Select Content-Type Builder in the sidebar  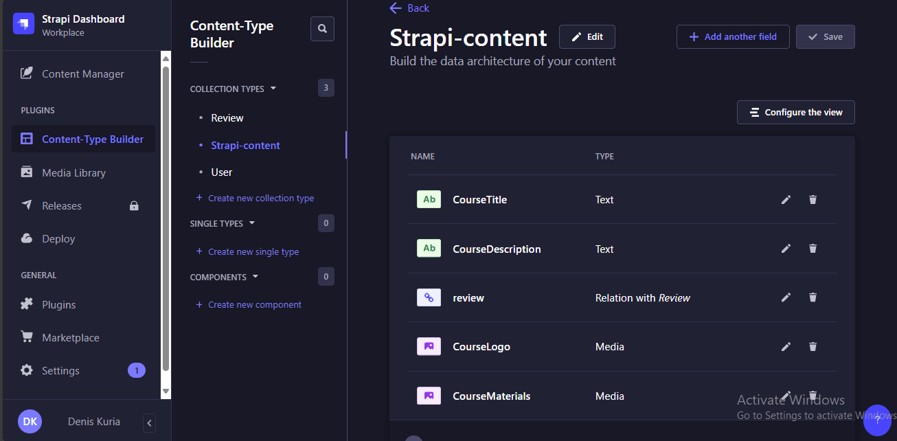click(83, 139)
